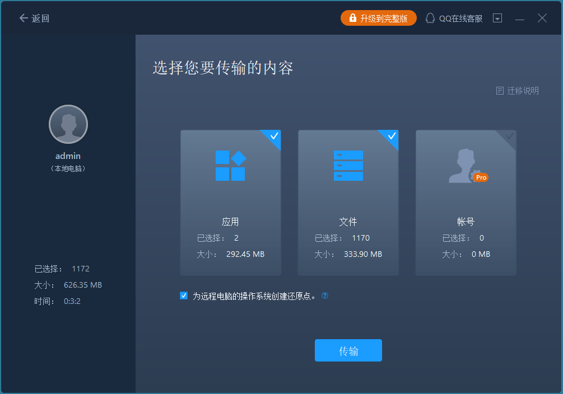Click the 传输 transfer button
Viewport: 563px width, 394px height.
click(348, 351)
